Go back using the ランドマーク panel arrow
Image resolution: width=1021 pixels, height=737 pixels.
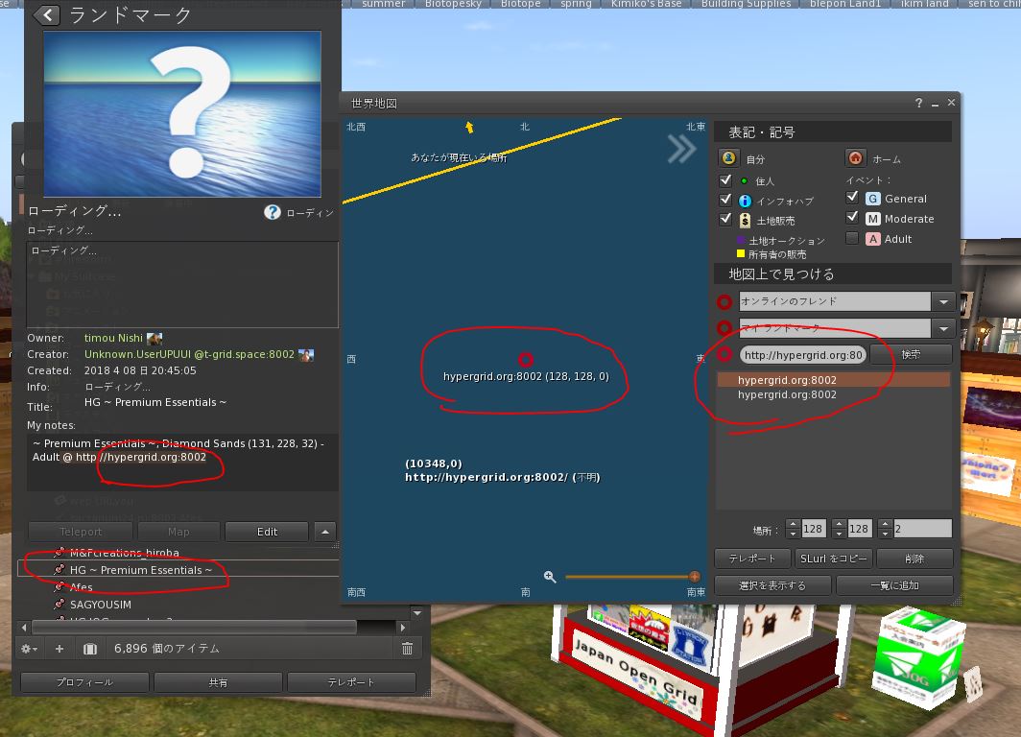(x=46, y=14)
